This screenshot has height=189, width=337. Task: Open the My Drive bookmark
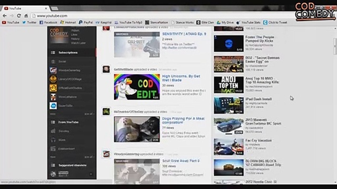pos(225,23)
